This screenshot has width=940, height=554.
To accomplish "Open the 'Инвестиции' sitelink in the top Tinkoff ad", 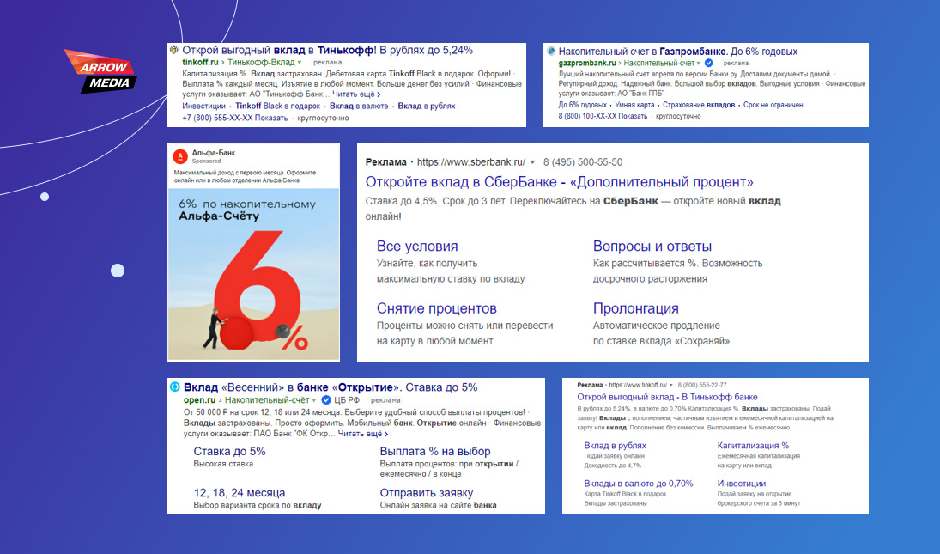I will point(203,107).
